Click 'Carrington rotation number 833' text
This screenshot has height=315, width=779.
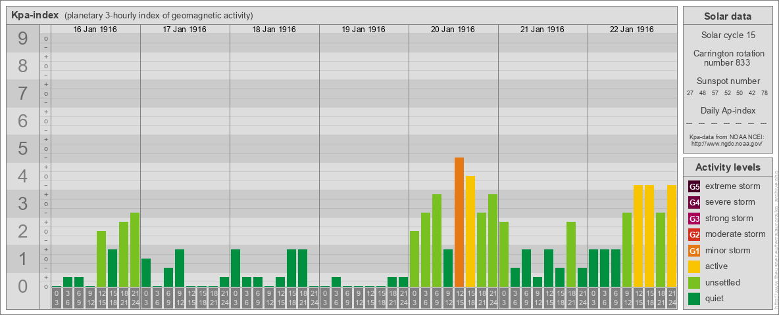coord(728,58)
